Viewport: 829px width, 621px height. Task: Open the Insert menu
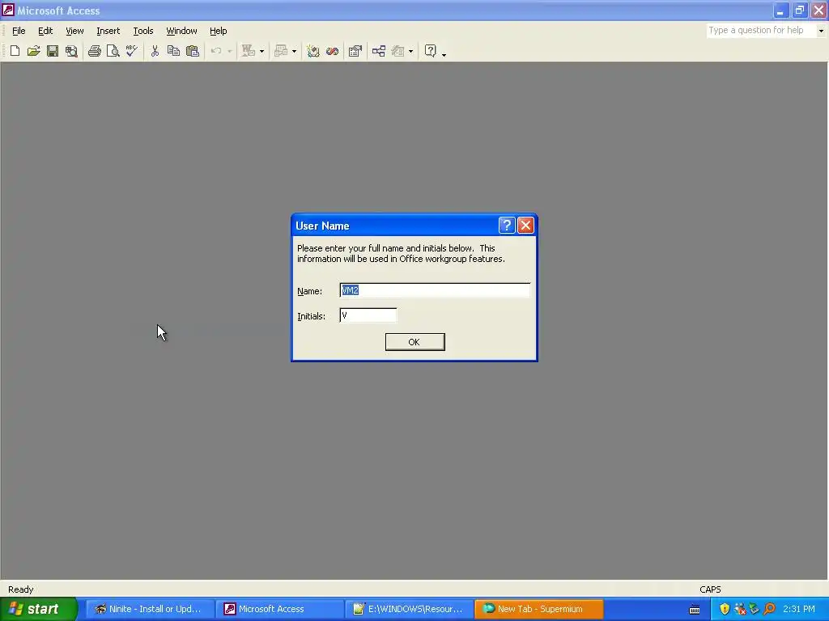tap(108, 31)
